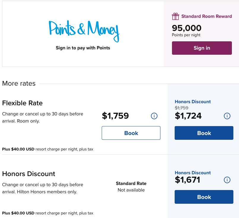The width and height of the screenshot is (239, 218).
Task: Open info icon next to $1,759 price
Action: tap(154, 116)
